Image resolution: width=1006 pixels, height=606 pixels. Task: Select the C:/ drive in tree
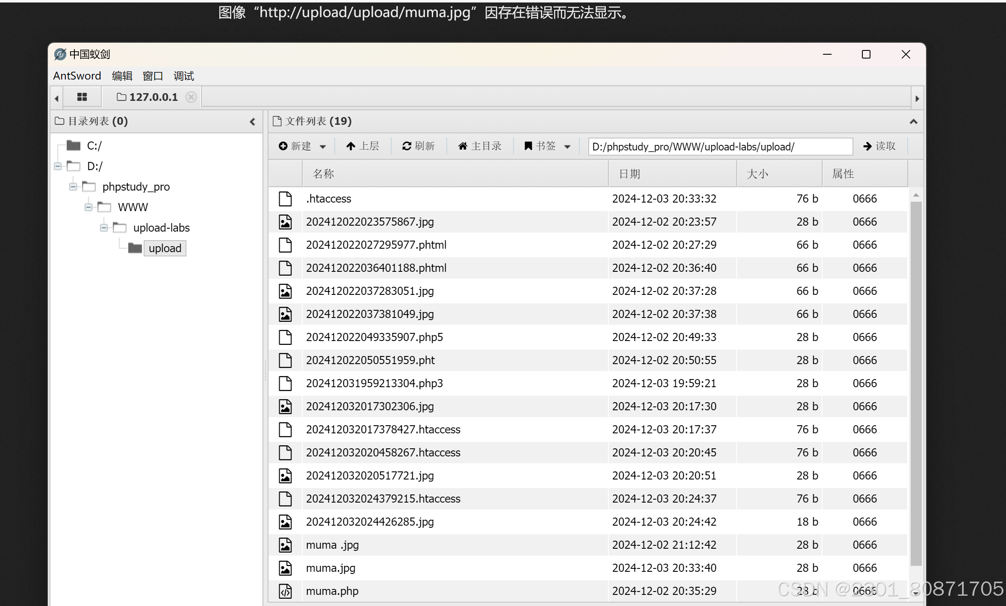tap(94, 146)
